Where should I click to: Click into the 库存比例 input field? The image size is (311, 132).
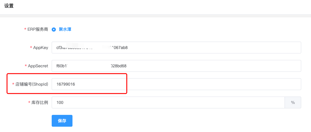[x=168, y=102]
